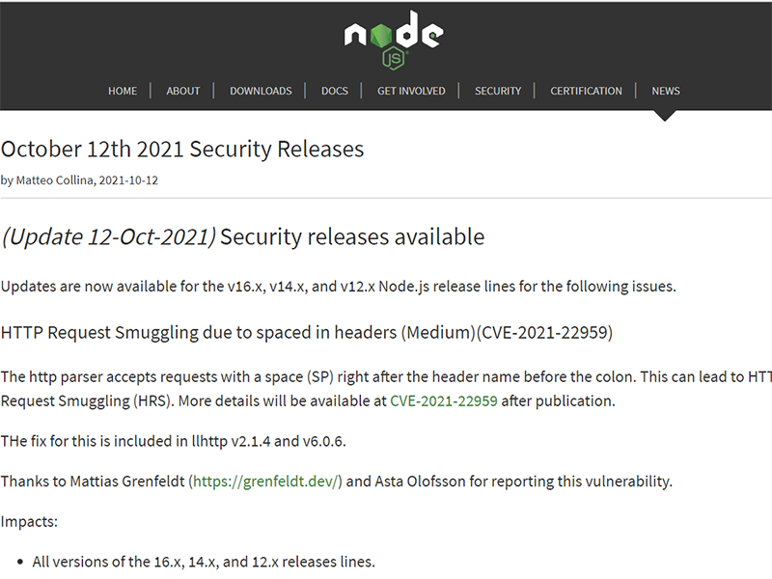Select GET INVOLVED in navigation

point(411,91)
